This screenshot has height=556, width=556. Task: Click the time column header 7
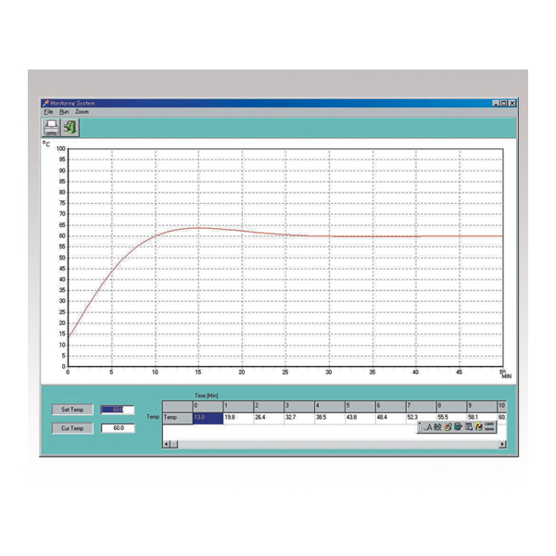422,407
